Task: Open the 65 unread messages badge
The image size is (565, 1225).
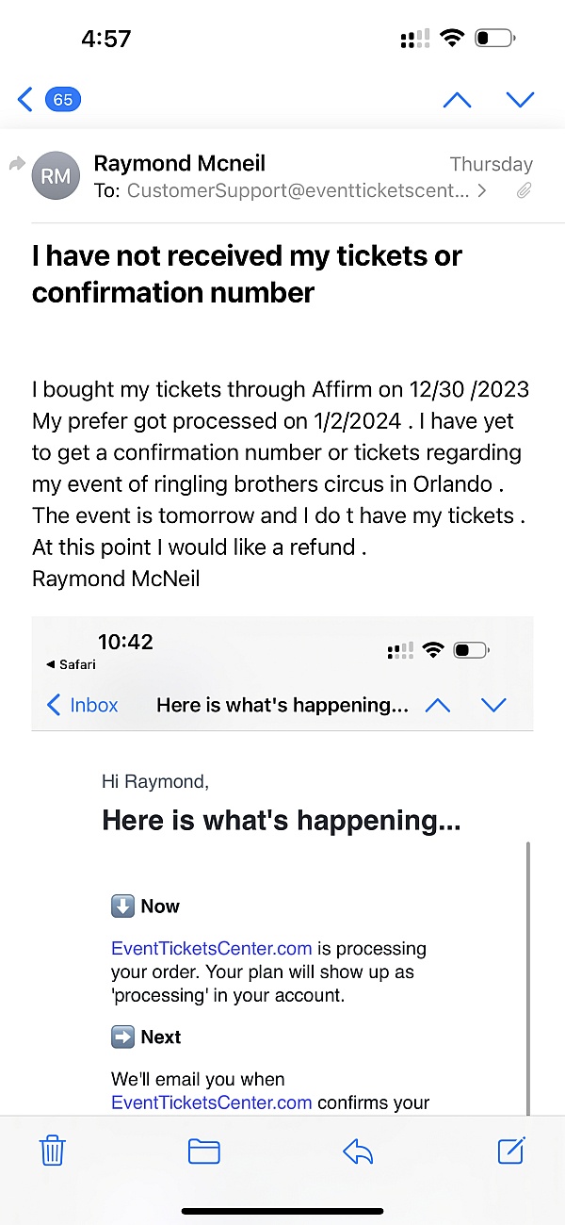Action: click(x=63, y=99)
